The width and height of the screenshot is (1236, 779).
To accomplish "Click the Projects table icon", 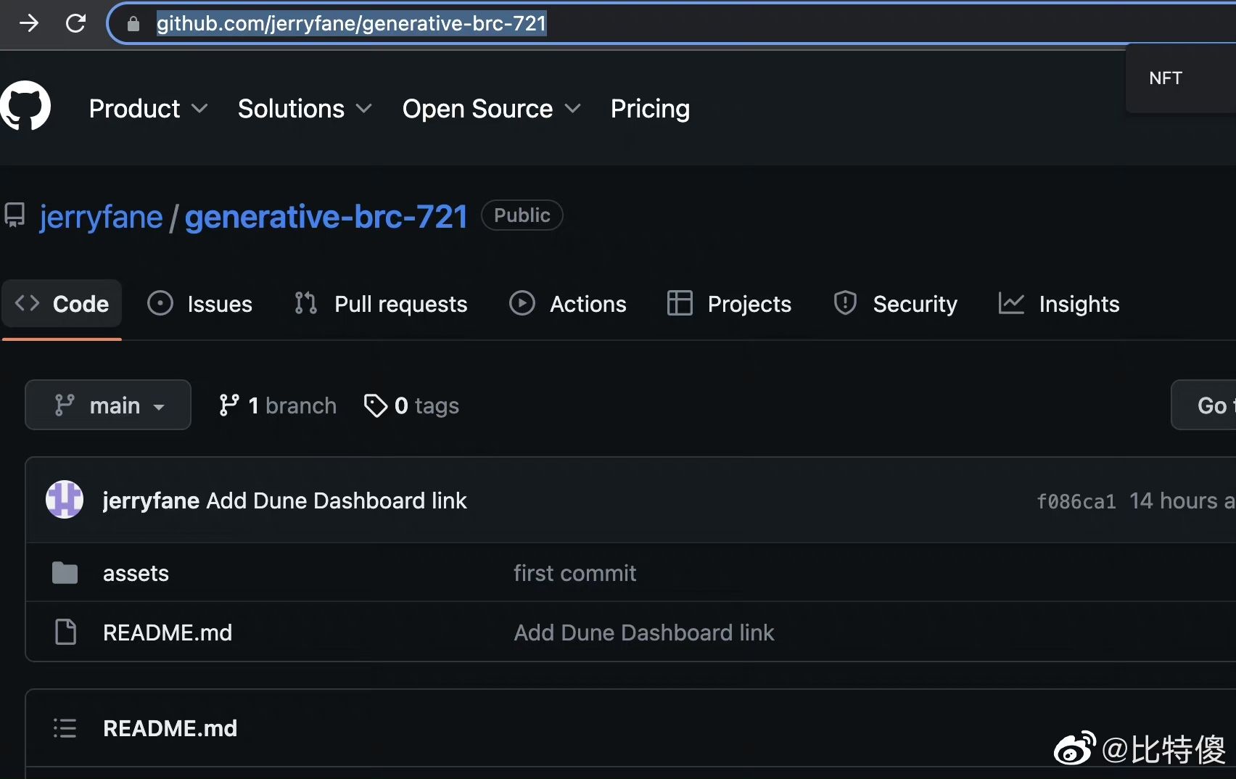I will coord(680,303).
